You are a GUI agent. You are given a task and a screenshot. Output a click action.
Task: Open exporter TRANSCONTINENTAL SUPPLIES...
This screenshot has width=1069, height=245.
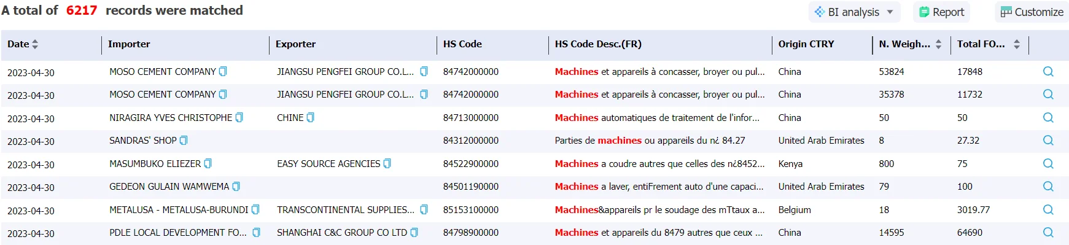pos(346,210)
